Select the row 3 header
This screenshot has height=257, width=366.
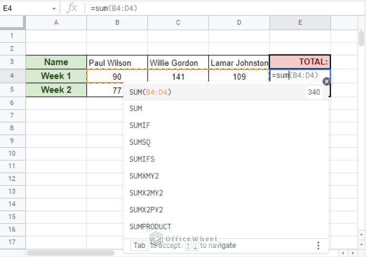(12, 62)
